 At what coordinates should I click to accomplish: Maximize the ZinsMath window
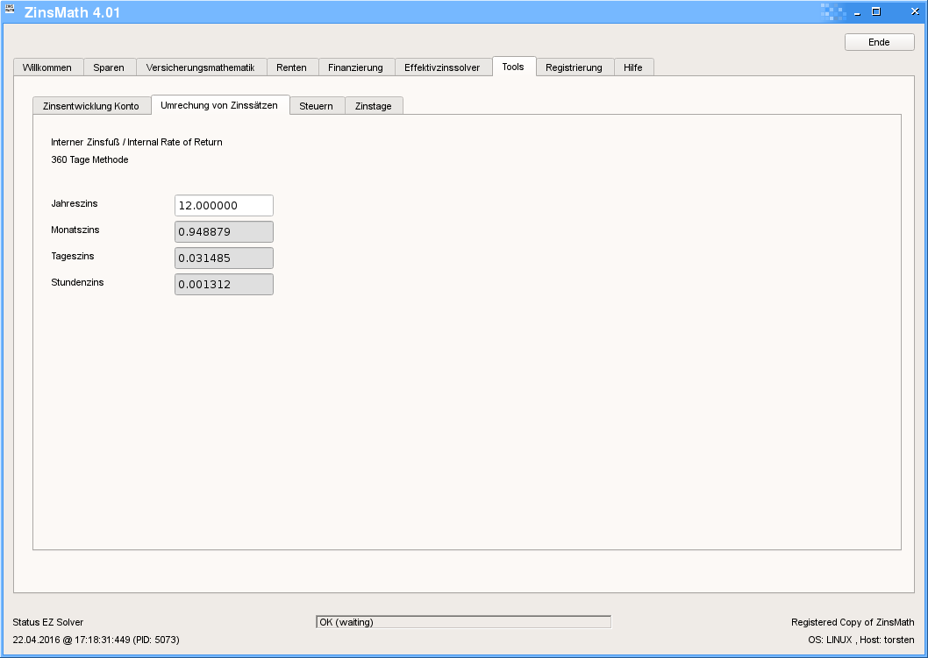[x=875, y=11]
